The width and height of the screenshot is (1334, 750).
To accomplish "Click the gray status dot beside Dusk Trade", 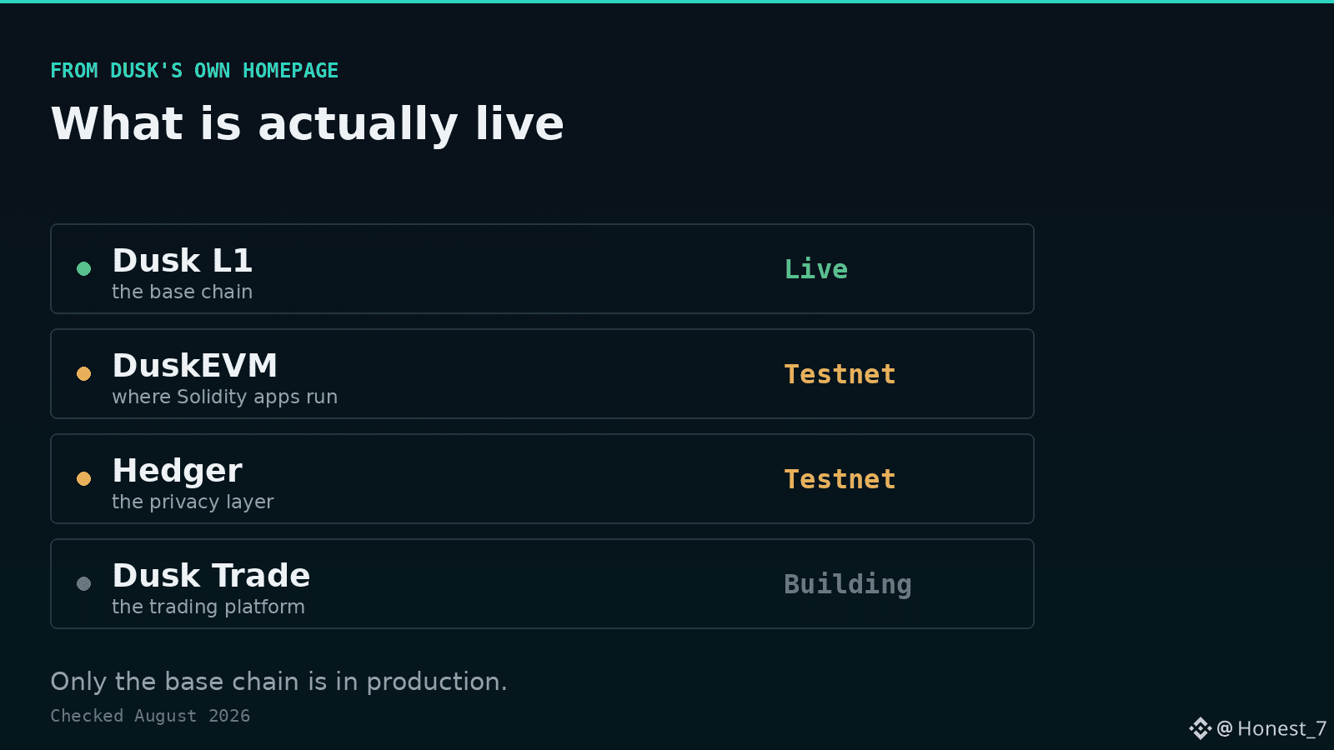I will point(83,583).
